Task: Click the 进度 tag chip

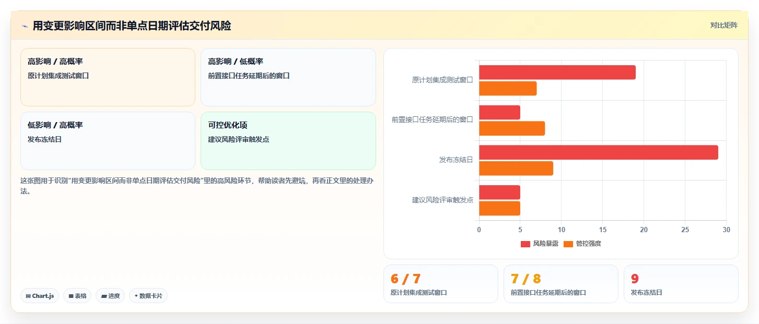Action: [110, 296]
